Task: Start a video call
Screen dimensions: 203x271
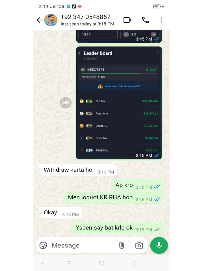Action: (x=127, y=20)
